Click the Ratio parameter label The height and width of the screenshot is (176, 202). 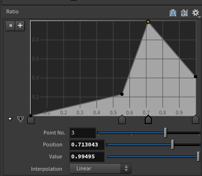click(12, 11)
